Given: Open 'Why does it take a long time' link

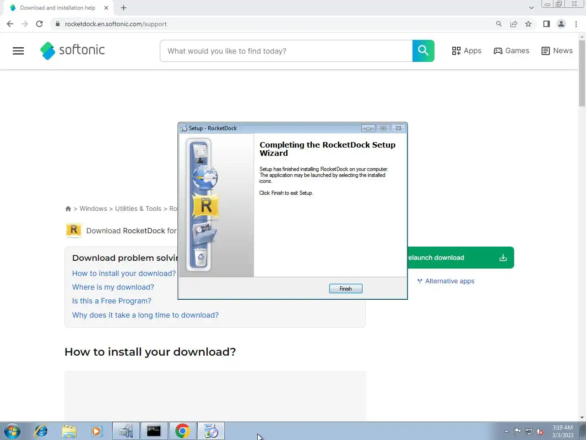Looking at the screenshot, I should (146, 315).
